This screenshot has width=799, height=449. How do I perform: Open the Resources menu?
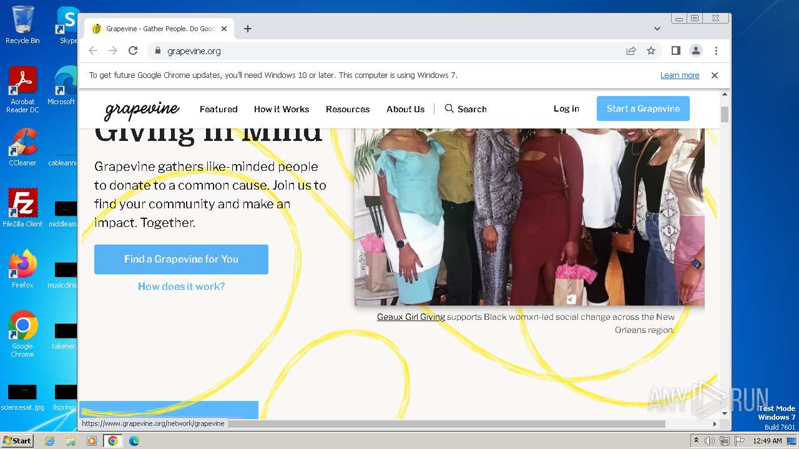tap(348, 109)
